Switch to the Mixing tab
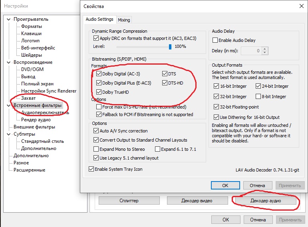308x227 pixels. [x=124, y=20]
